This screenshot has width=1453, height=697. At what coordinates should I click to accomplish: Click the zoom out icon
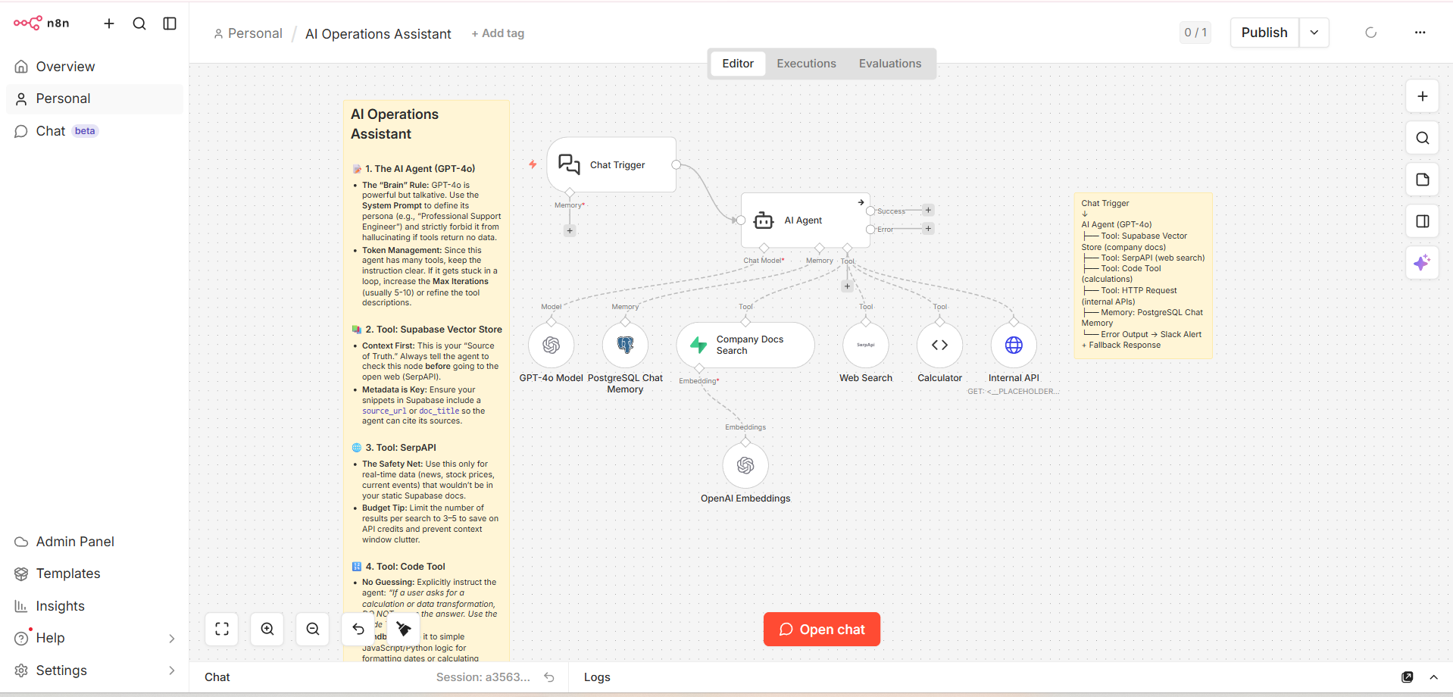pyautogui.click(x=313, y=629)
